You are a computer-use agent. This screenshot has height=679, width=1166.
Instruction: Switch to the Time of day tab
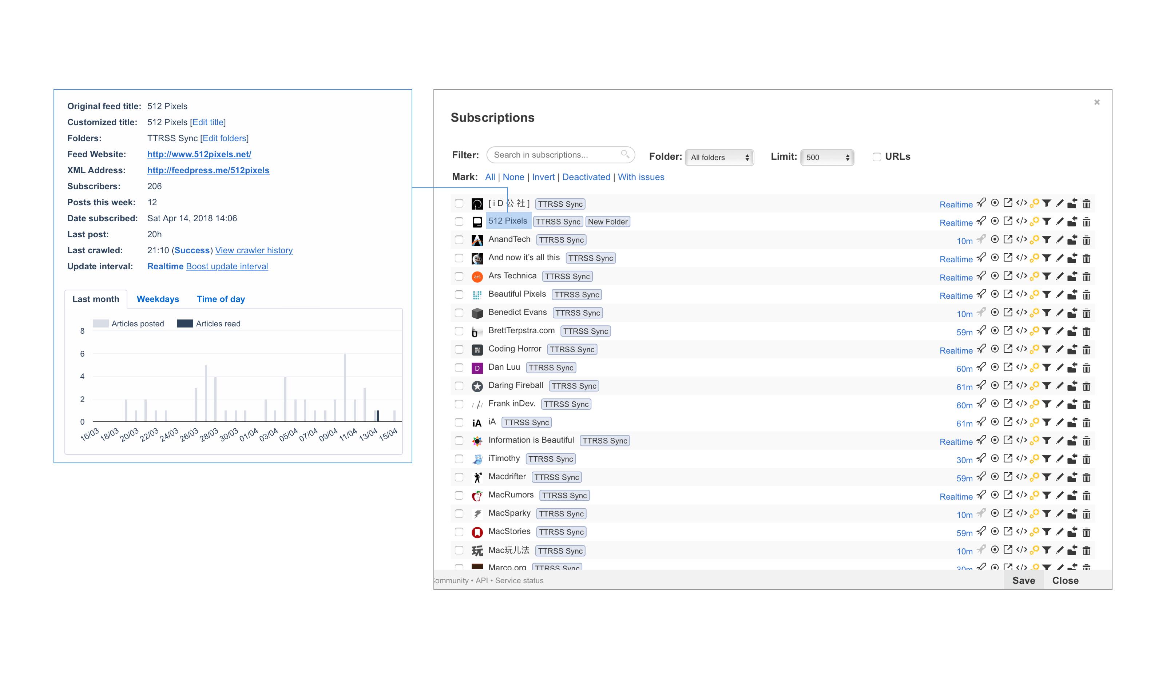pyautogui.click(x=221, y=299)
